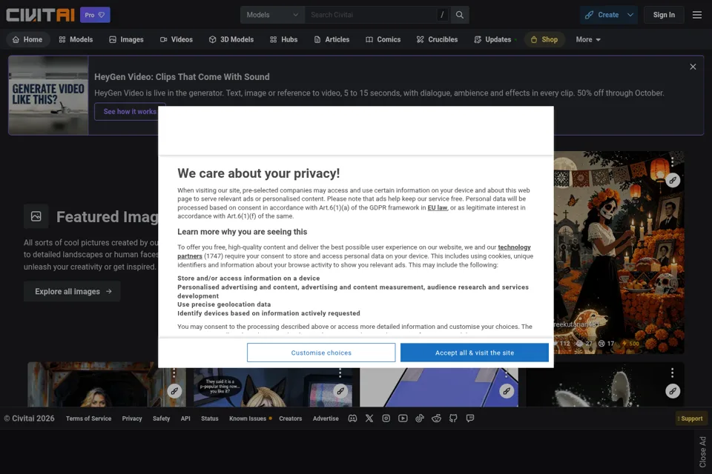The image size is (712, 474).
Task: Remix the blue geometric shape image card
Action: click(x=507, y=391)
